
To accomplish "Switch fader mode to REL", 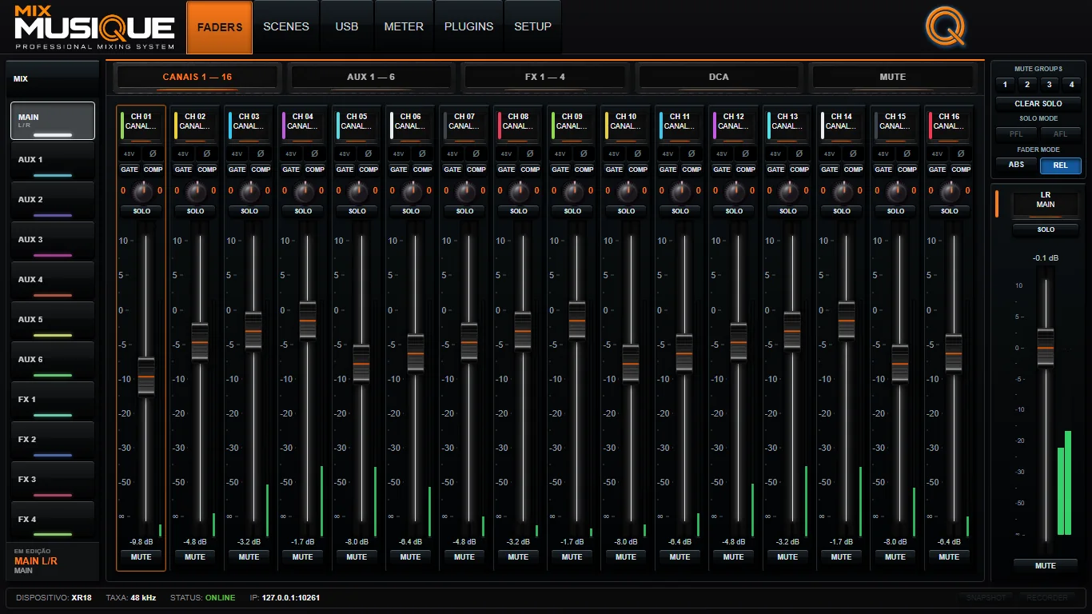I will tap(1060, 165).
